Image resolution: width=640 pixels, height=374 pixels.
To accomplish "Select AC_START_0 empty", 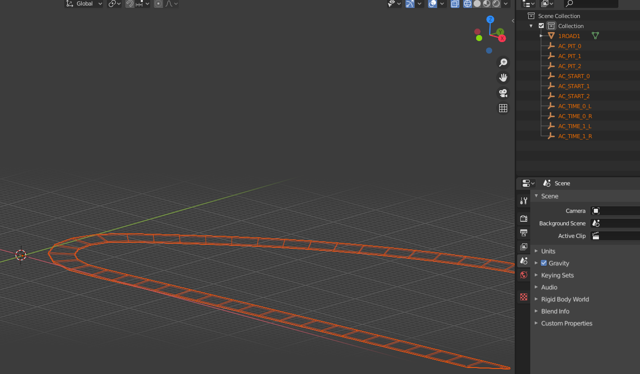I will pyautogui.click(x=574, y=76).
